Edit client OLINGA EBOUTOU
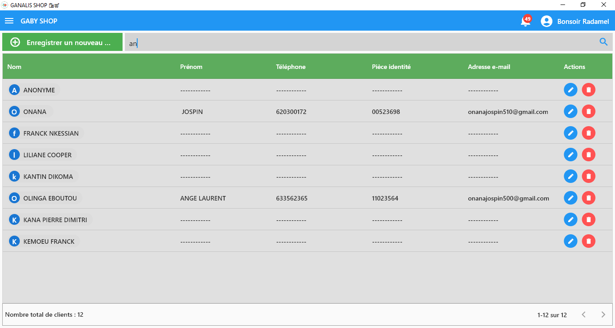The image size is (615, 328). pos(570,198)
